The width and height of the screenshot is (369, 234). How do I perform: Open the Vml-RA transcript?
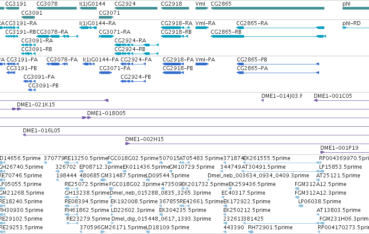[202, 28]
